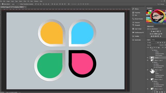Pick the black swatch
Viewport: 166px width, 93px height.
tap(147, 11)
